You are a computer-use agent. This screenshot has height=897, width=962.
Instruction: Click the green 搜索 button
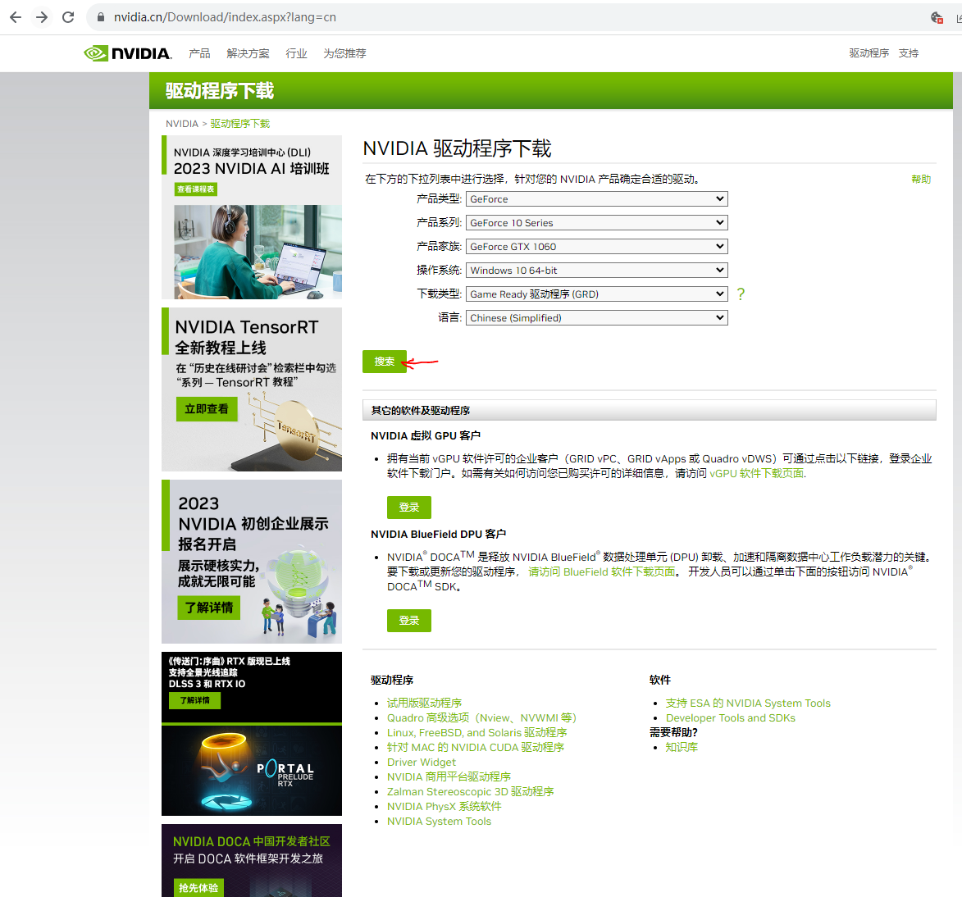(384, 362)
